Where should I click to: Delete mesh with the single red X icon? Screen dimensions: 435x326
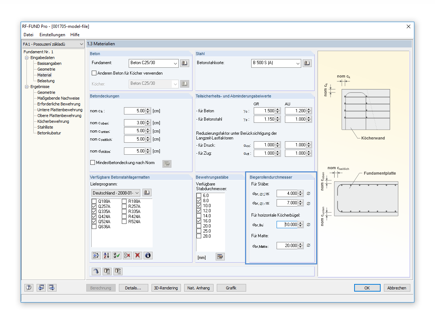coord(137,255)
